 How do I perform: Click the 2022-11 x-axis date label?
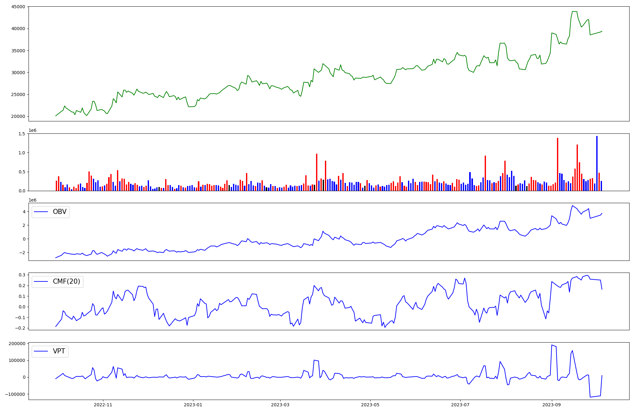tap(103, 405)
